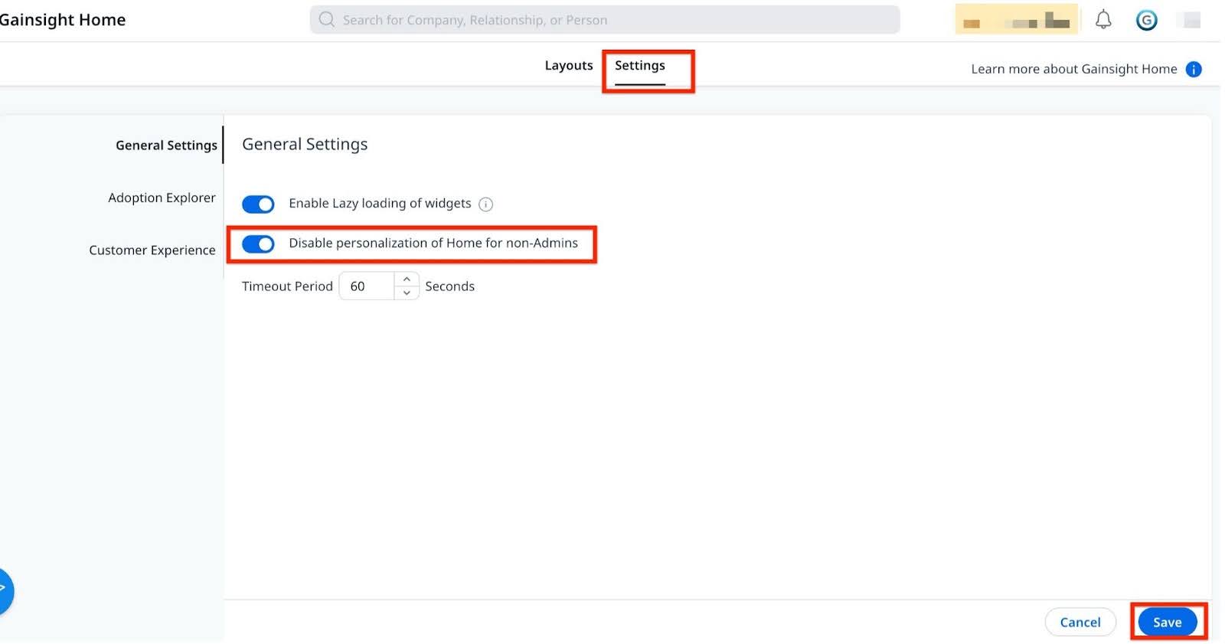Click the search magnifier icon

pyautogui.click(x=327, y=19)
